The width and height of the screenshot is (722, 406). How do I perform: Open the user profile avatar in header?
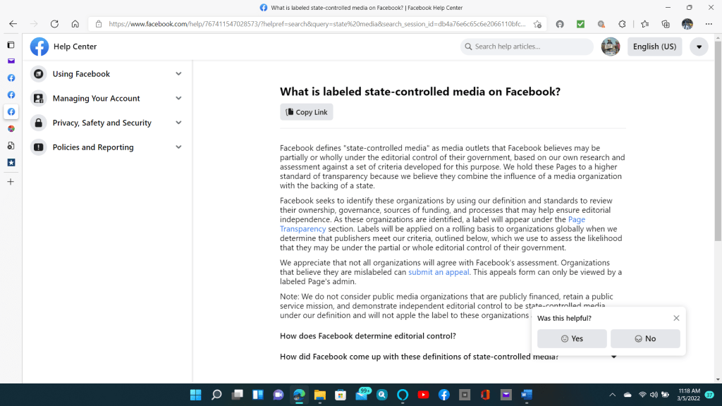coord(610,47)
